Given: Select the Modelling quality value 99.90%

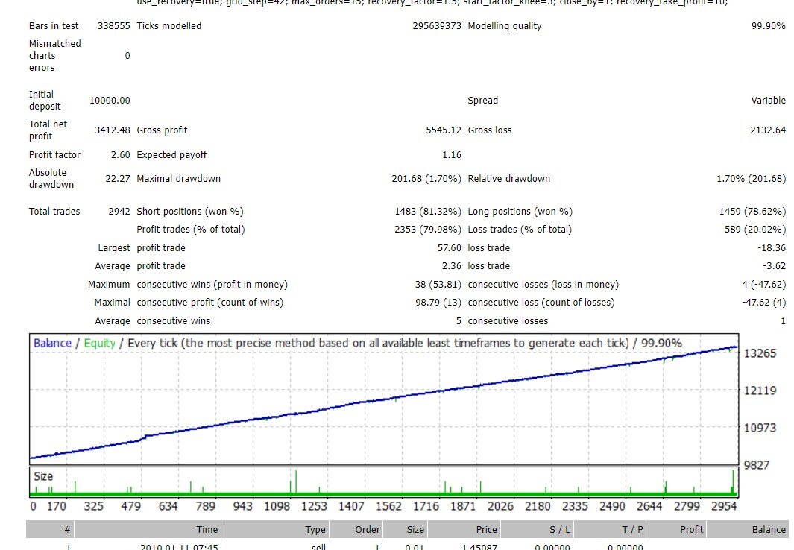Looking at the screenshot, I should [768, 26].
